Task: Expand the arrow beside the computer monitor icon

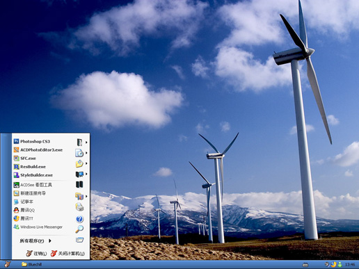Action: (x=86, y=174)
